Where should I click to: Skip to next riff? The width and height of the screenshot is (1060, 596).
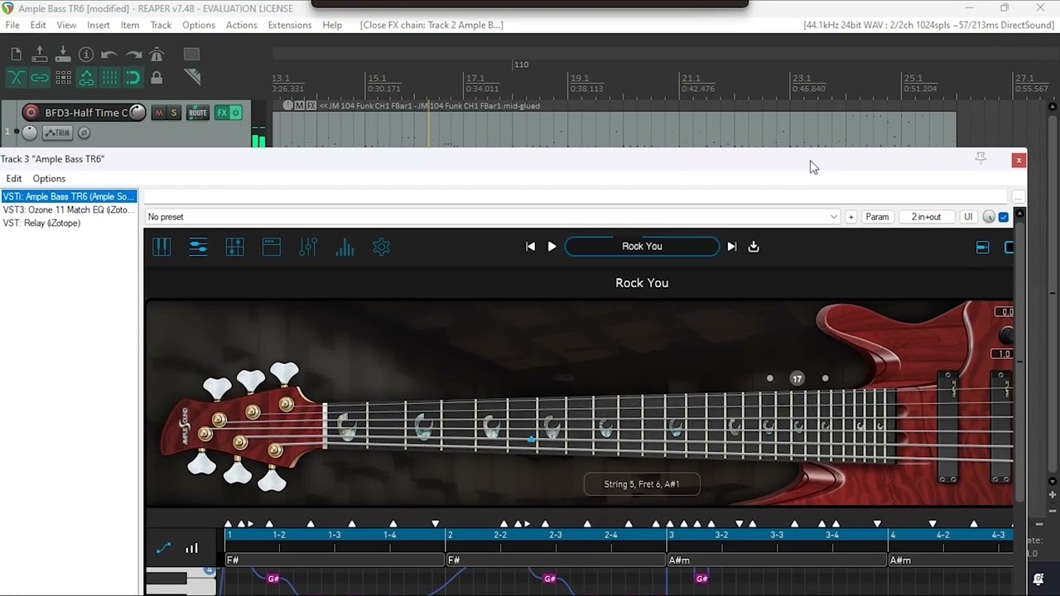(731, 247)
